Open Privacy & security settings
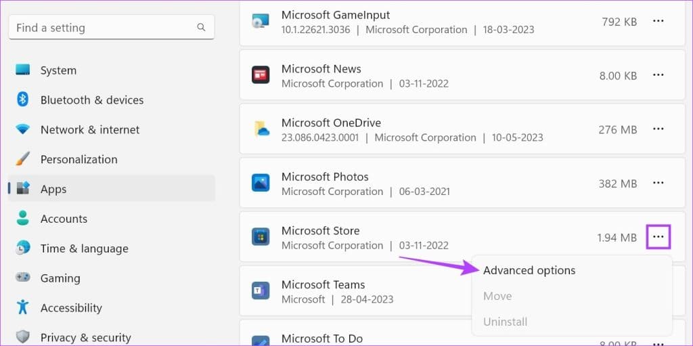 [85, 338]
